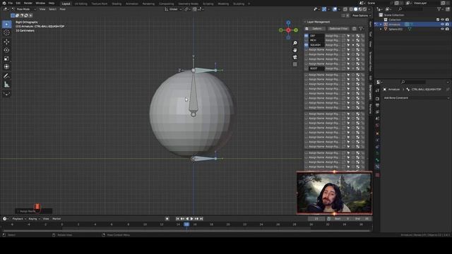Viewport: 452px width, 254px height.
Task: Toggle camera view icon in viewport
Action: (x=295, y=57)
